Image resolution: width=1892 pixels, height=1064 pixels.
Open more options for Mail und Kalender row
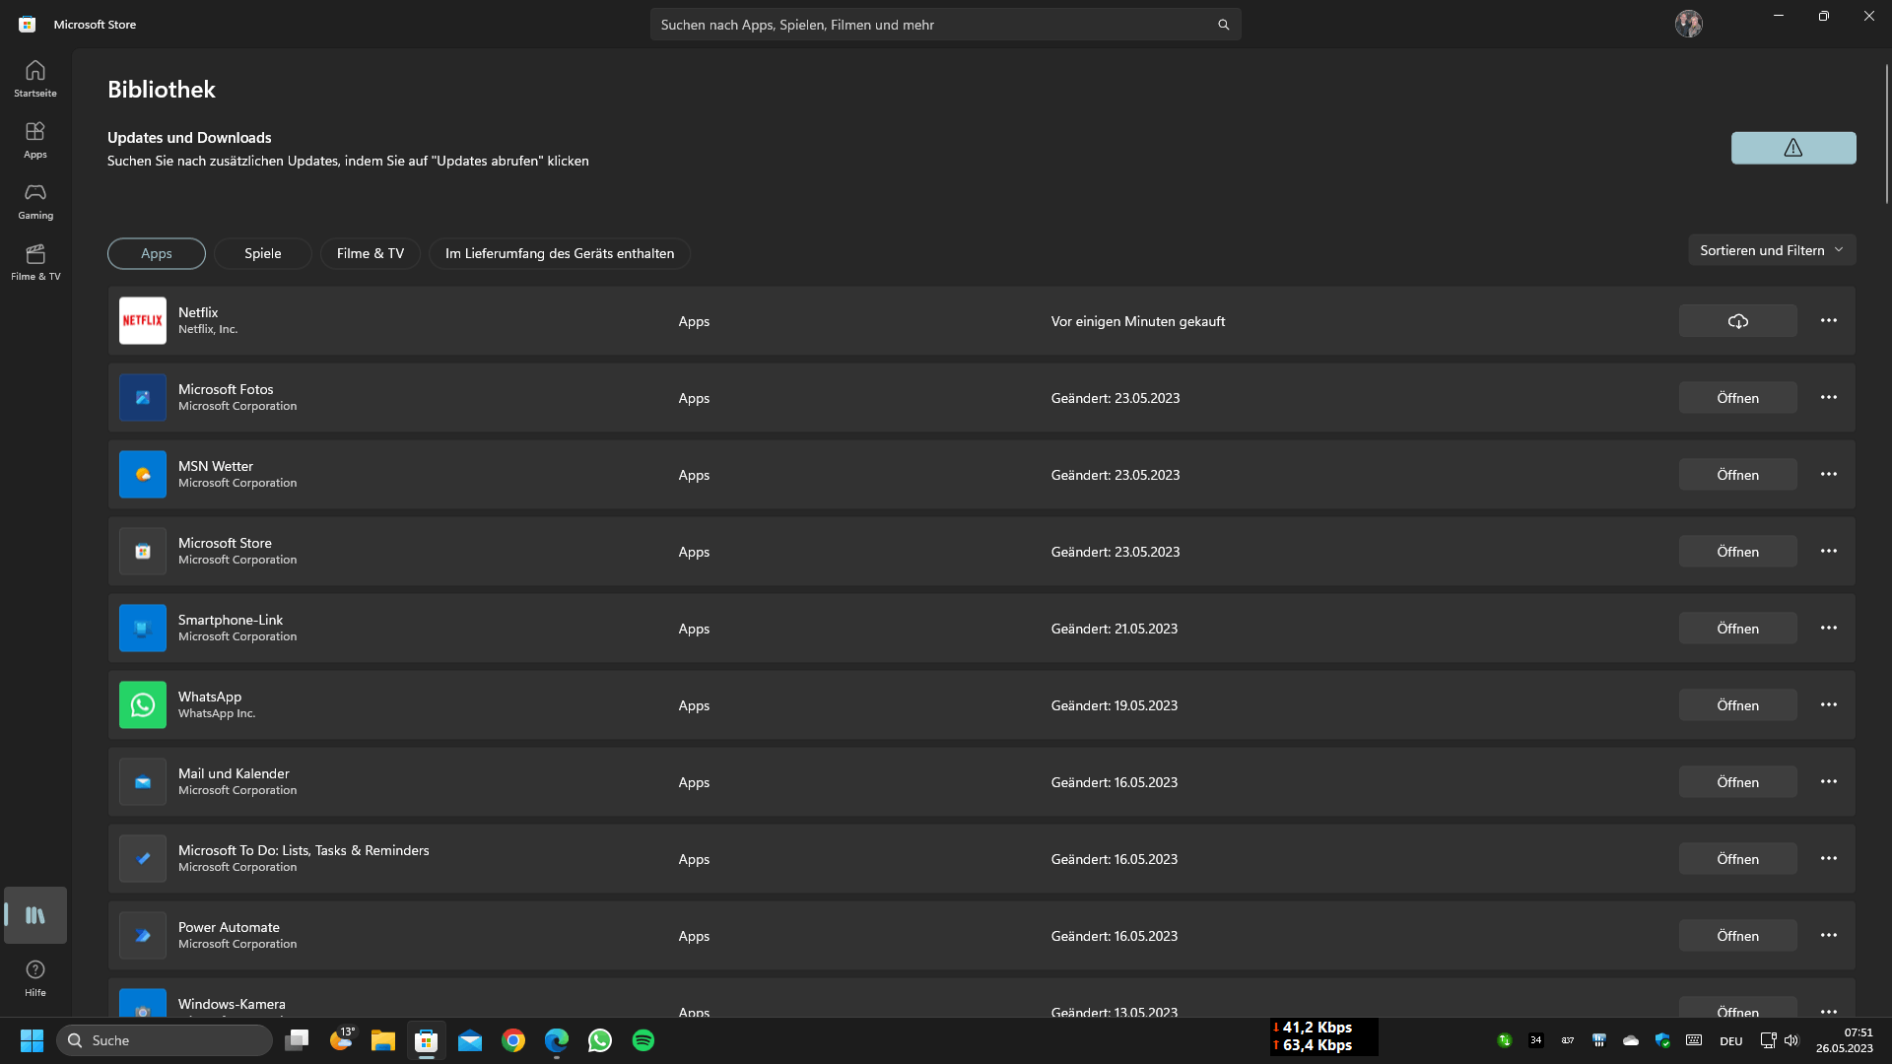coord(1828,782)
